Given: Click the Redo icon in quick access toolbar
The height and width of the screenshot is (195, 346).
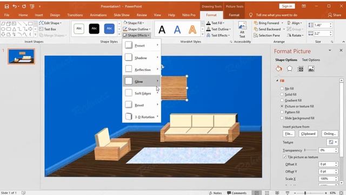Looking at the screenshot, I should (x=24, y=6).
